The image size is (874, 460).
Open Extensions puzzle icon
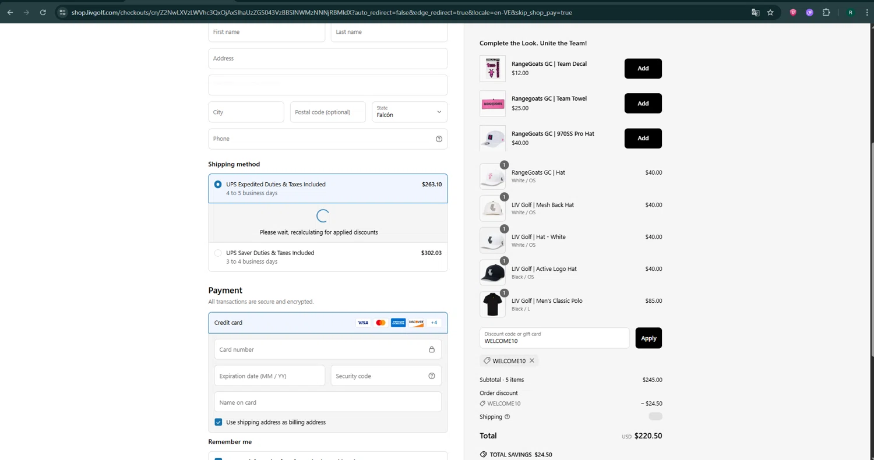(x=826, y=12)
